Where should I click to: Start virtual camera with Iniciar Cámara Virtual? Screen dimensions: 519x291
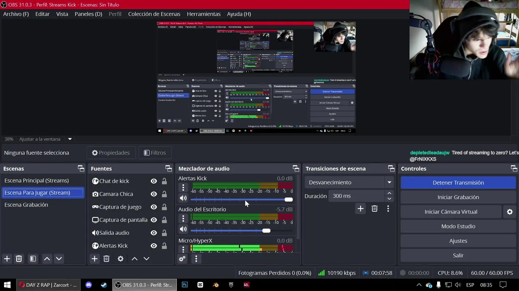coord(451,212)
